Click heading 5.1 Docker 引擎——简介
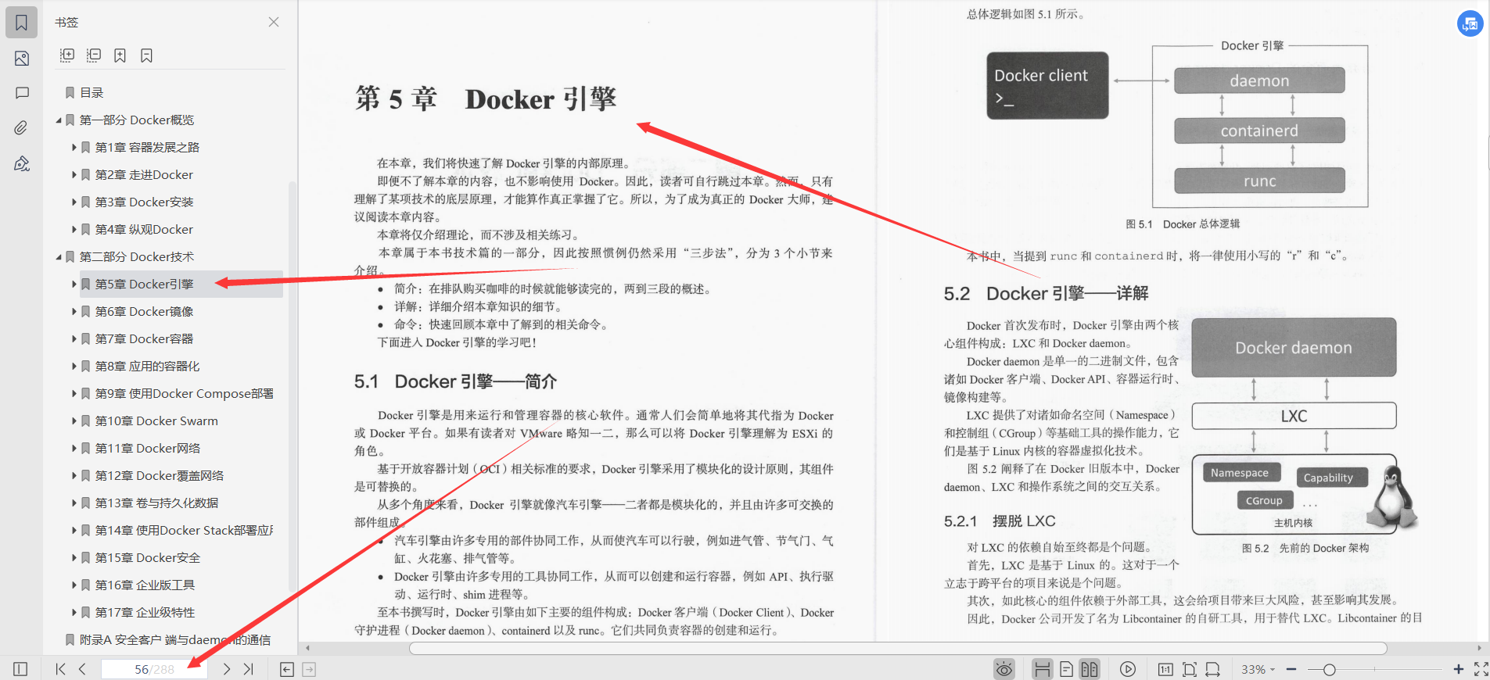Viewport: 1490px width, 680px height. click(455, 381)
